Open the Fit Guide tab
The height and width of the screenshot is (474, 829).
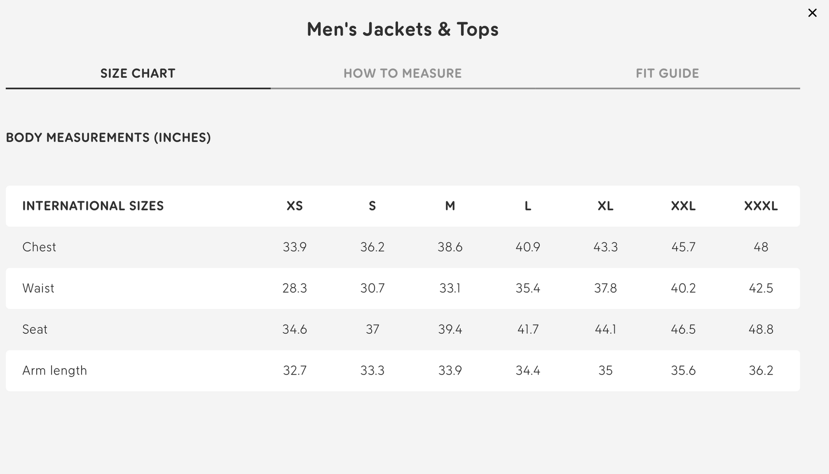(667, 74)
